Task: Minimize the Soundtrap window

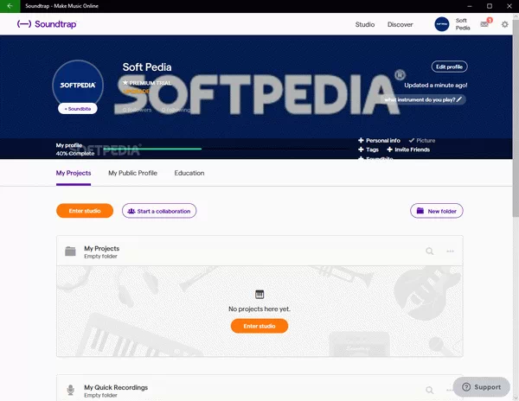Action: point(470,6)
